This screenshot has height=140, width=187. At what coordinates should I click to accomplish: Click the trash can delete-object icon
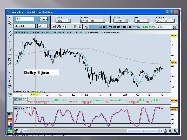pos(10,82)
